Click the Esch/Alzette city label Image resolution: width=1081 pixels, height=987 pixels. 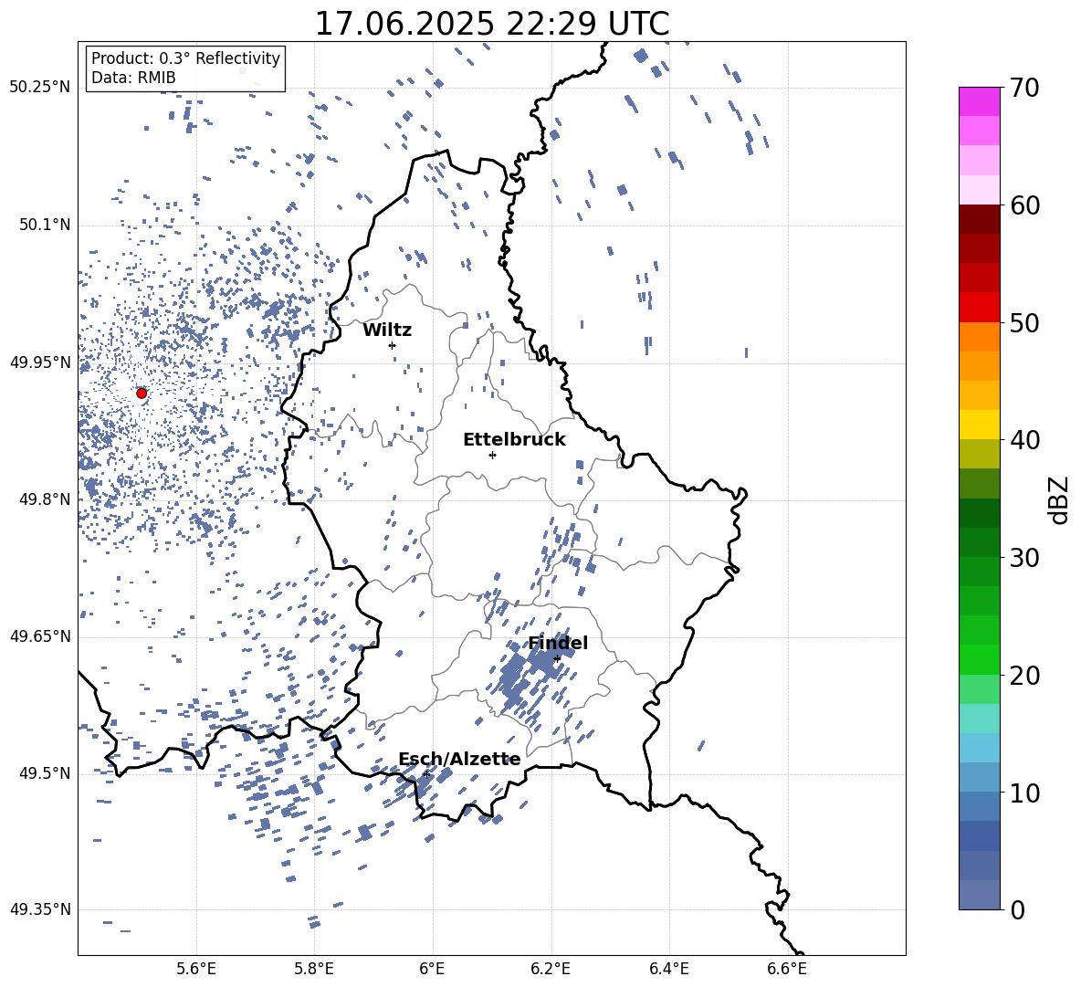click(460, 760)
